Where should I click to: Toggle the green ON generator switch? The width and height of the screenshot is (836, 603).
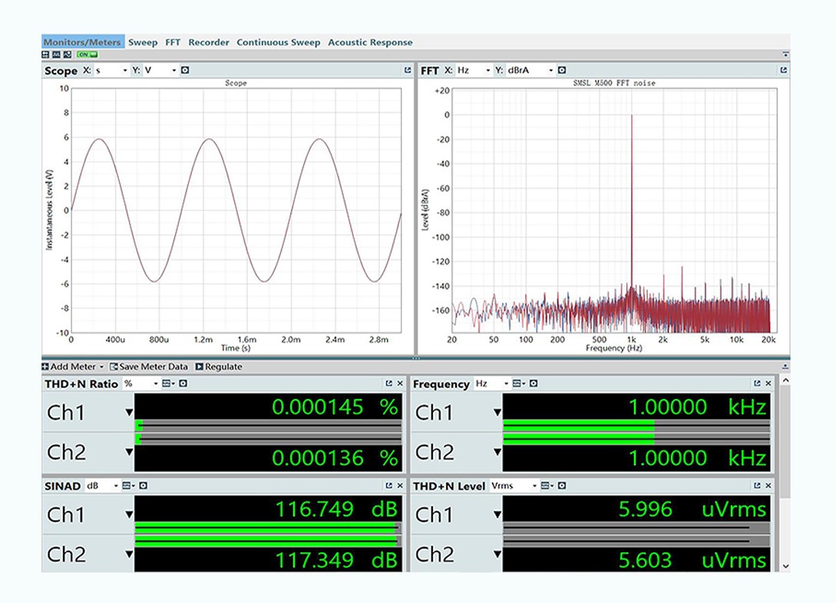88,54
